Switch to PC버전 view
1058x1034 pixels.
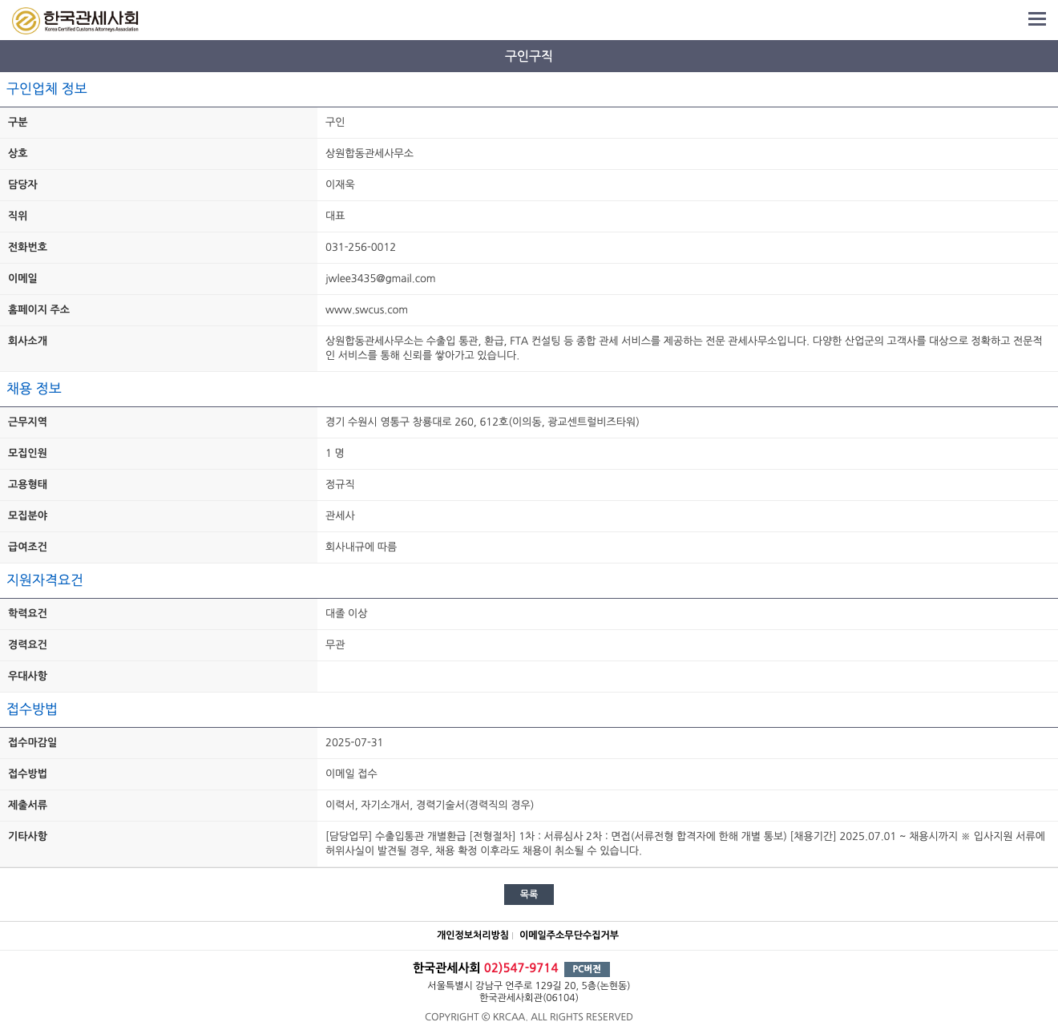587,969
